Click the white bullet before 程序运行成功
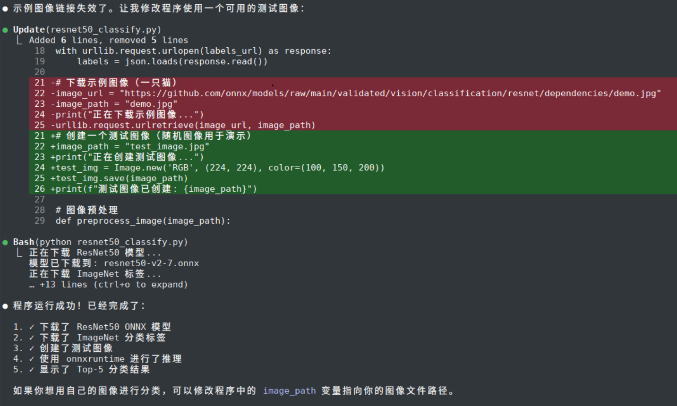Viewport: 677px width, 406px height. [x=5, y=306]
